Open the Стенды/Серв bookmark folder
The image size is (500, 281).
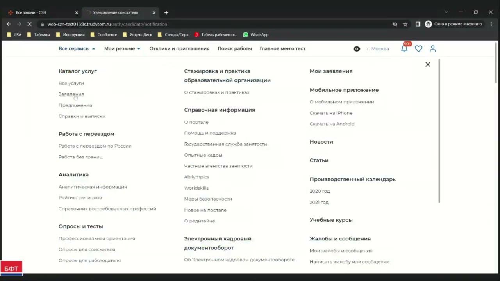(173, 34)
